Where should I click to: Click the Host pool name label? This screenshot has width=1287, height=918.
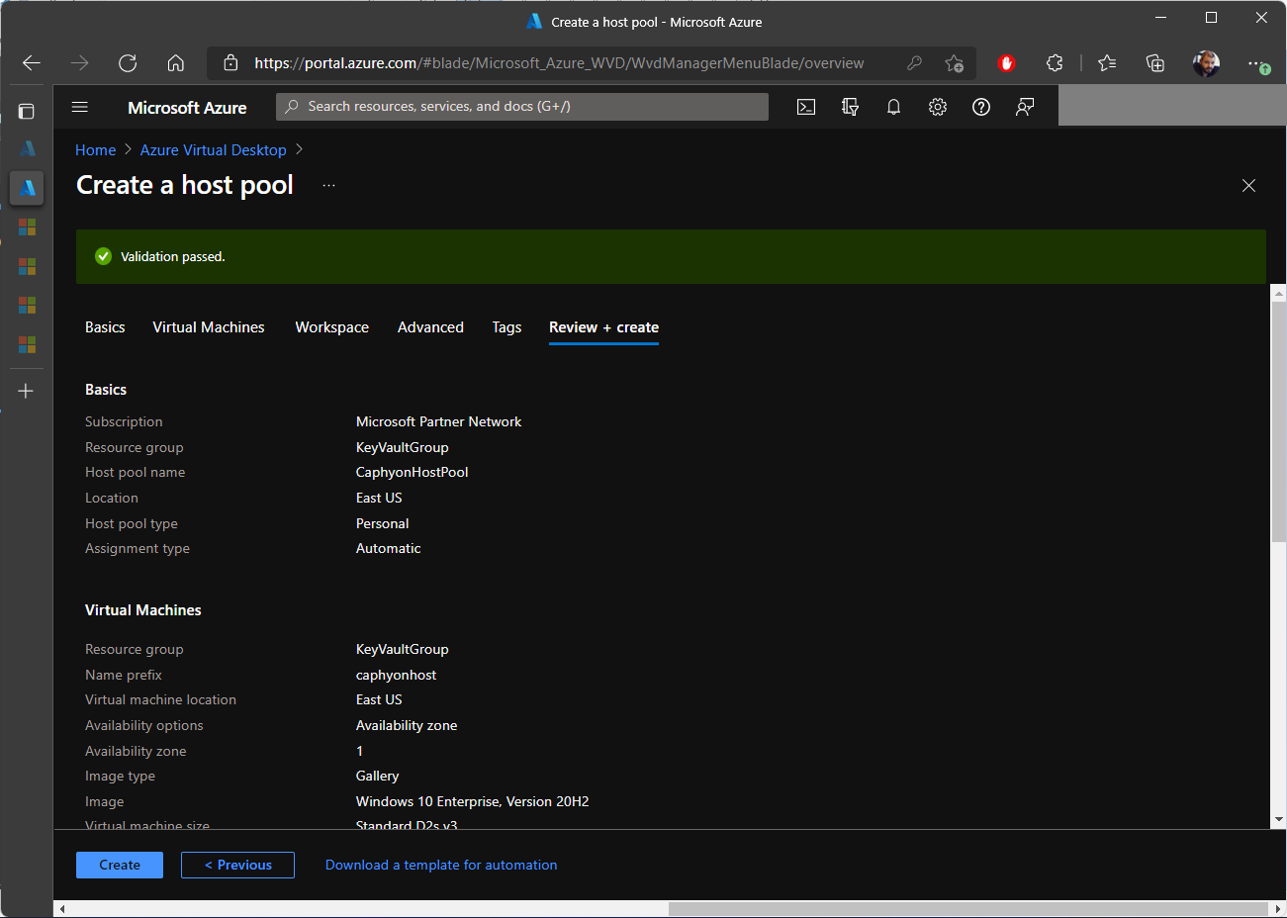(x=136, y=473)
